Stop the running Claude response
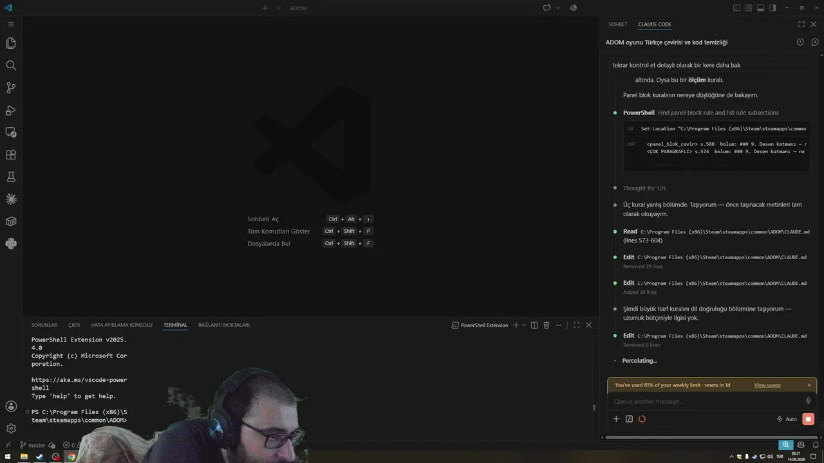 809,419
